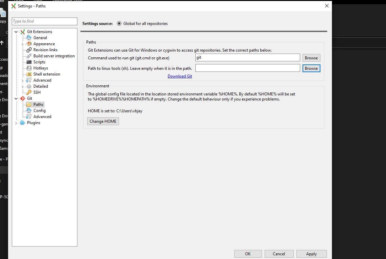Expand the Detailed tree node
Viewport: 386px width, 259px height.
tap(22, 86)
